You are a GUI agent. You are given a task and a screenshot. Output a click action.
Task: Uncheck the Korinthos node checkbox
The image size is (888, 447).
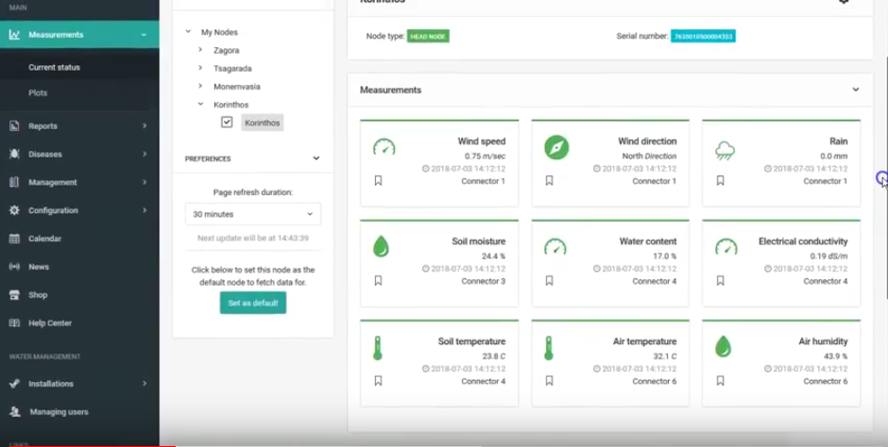[x=227, y=123]
